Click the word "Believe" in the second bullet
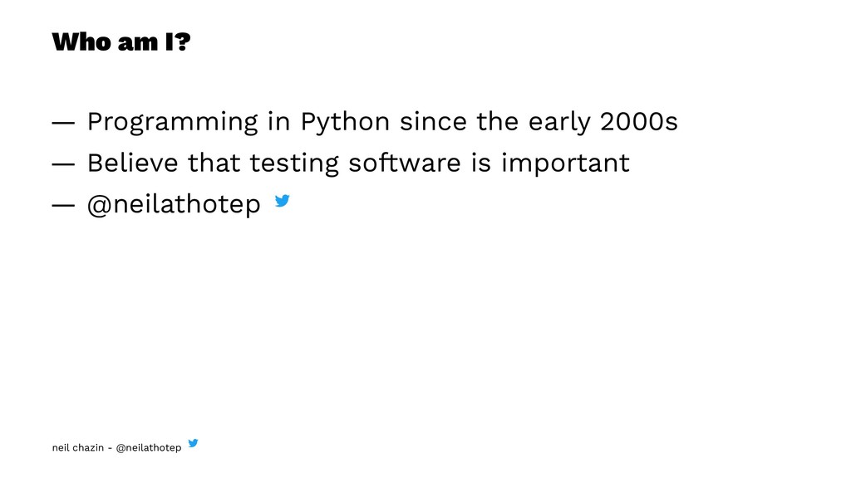 [x=133, y=163]
